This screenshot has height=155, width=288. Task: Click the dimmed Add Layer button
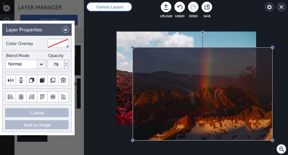coord(49,20)
